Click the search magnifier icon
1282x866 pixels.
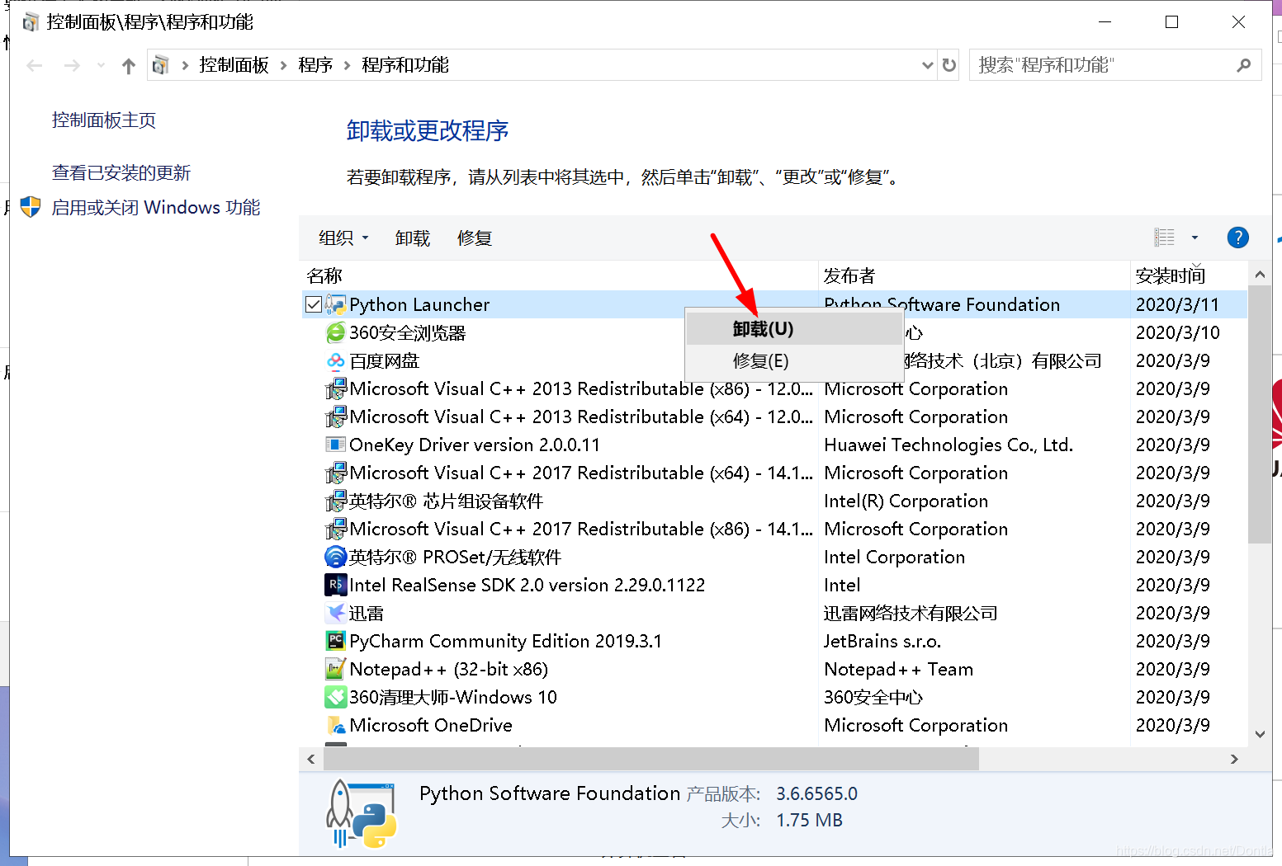[x=1243, y=65]
